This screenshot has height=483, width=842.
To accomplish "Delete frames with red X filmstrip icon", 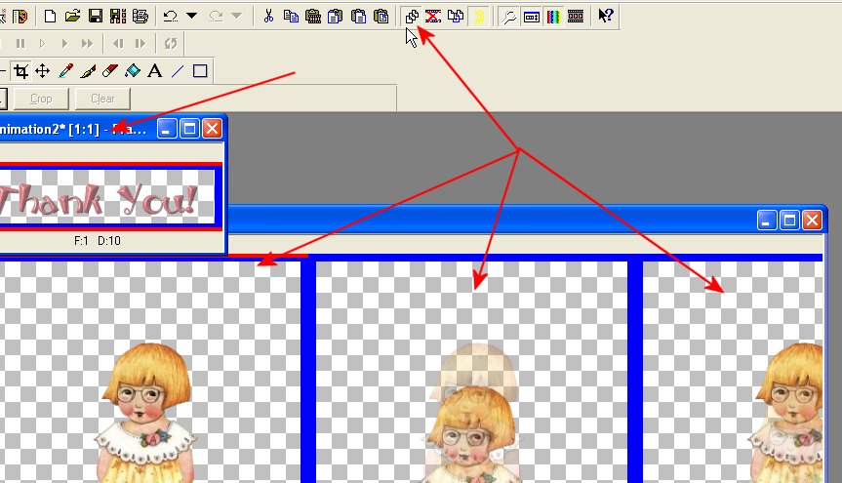I will click(433, 17).
